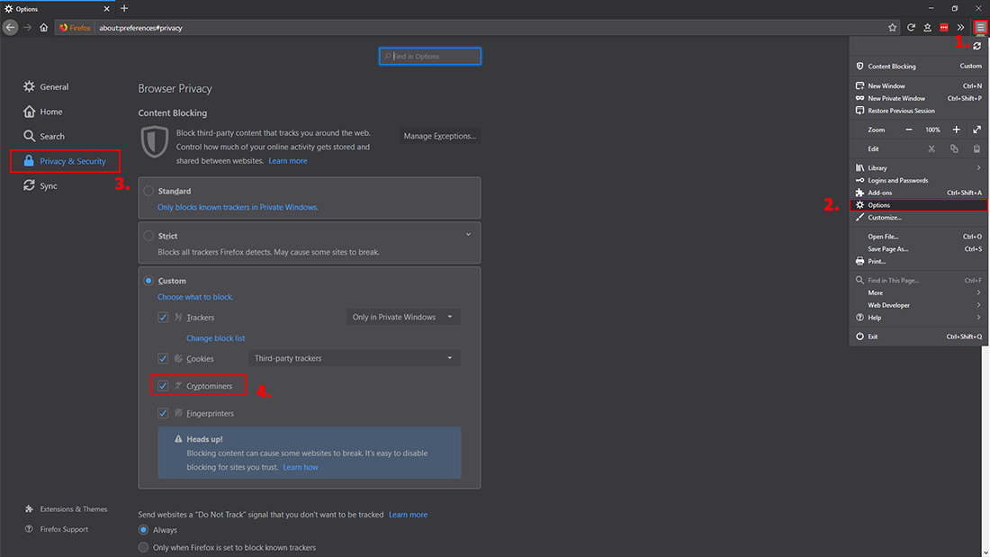This screenshot has width=990, height=557.
Task: Choose New Window menu item
Action: [918, 85]
